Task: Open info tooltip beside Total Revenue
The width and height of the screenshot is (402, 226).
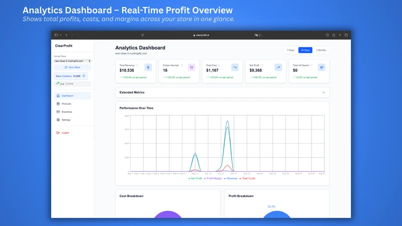Action: [137, 65]
